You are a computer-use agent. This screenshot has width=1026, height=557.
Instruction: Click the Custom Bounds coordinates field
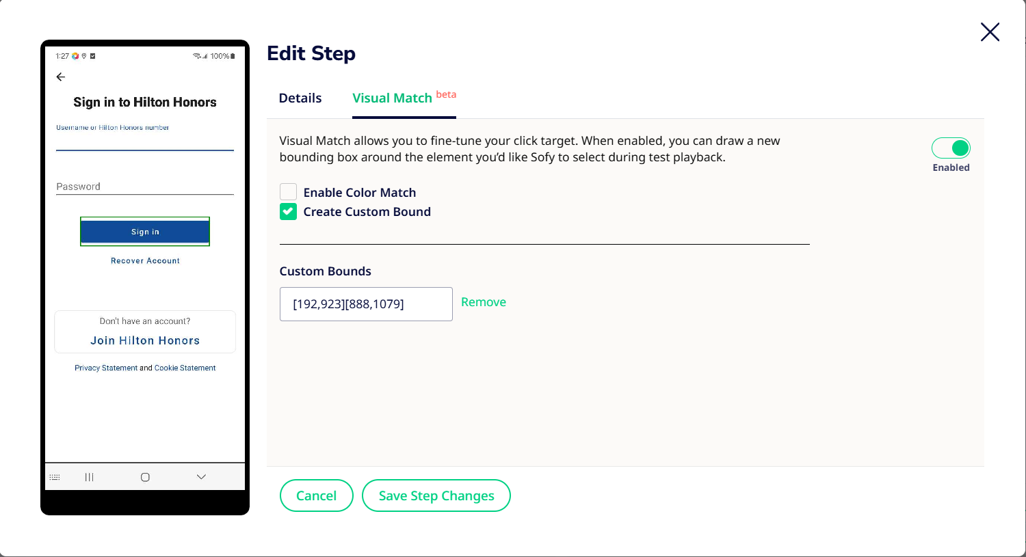(x=366, y=304)
